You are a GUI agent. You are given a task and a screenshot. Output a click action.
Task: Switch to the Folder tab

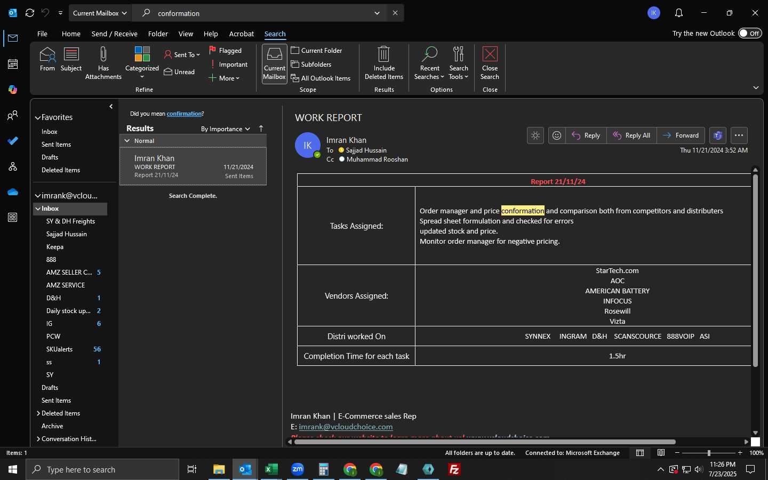(158, 34)
